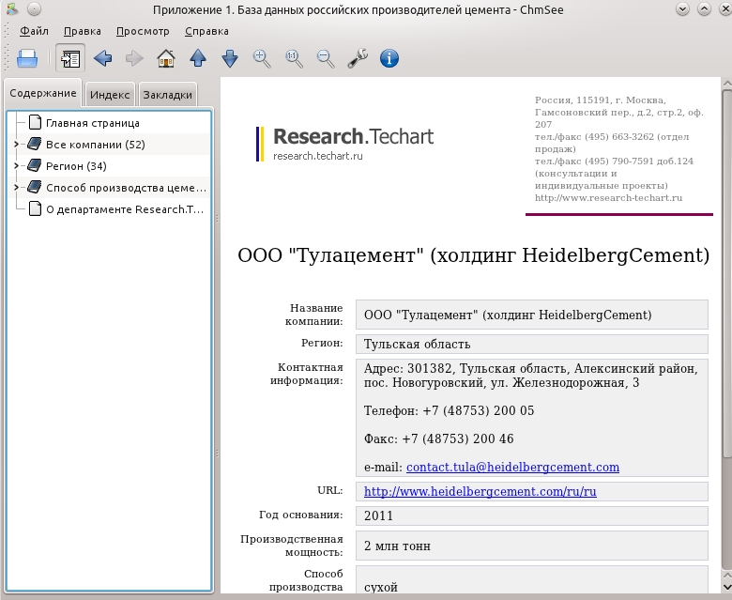
Task: Click the vertical scrollbar of the page
Action: (x=727, y=272)
